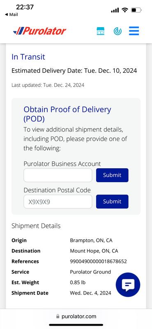Open the Purolator logo home link
This screenshot has width=152, height=329.
39,31
